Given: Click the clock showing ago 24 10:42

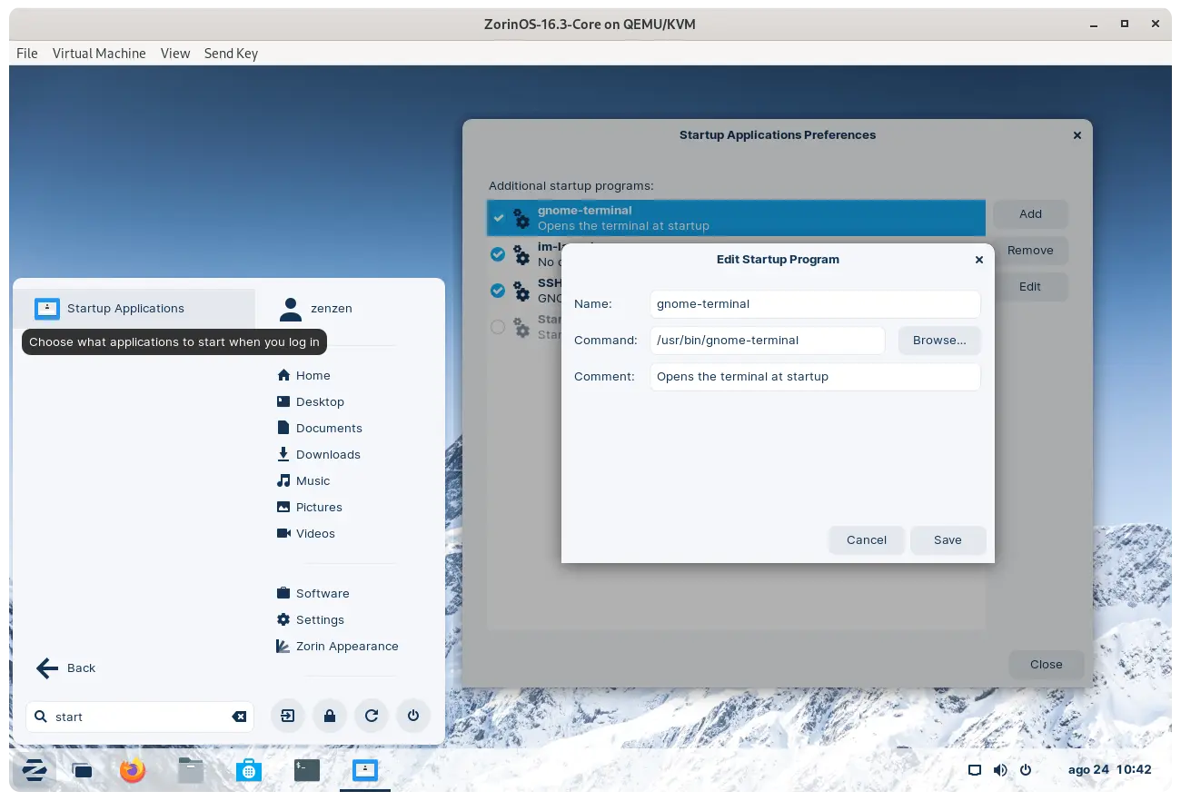Looking at the screenshot, I should [x=1109, y=770].
